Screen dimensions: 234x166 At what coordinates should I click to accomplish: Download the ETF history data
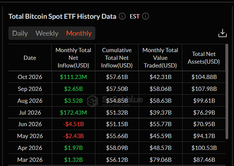click(223, 33)
